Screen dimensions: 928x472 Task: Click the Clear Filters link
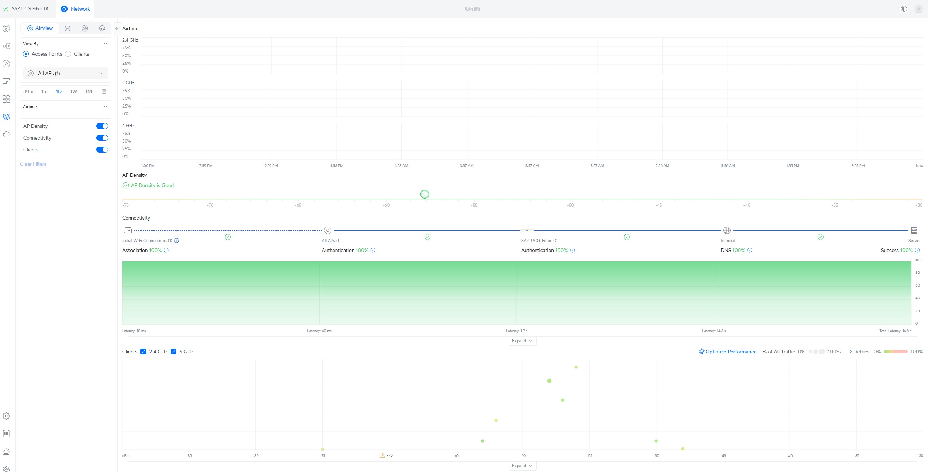(x=33, y=164)
